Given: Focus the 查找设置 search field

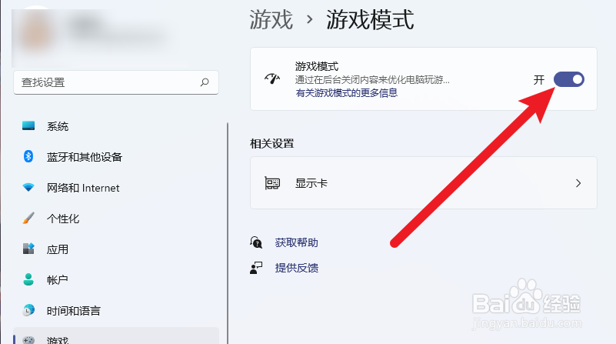Looking at the screenshot, I should tap(116, 82).
